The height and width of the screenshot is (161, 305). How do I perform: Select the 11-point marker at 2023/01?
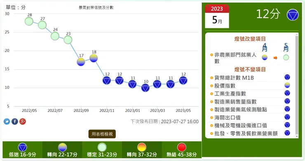click(x=132, y=84)
